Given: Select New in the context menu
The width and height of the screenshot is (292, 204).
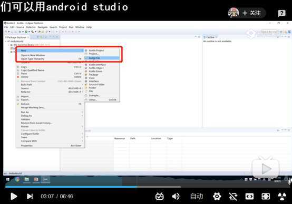Looking at the screenshot, I should click(x=50, y=50).
